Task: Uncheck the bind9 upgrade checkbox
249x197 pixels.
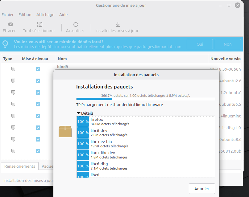Action: pos(38,69)
